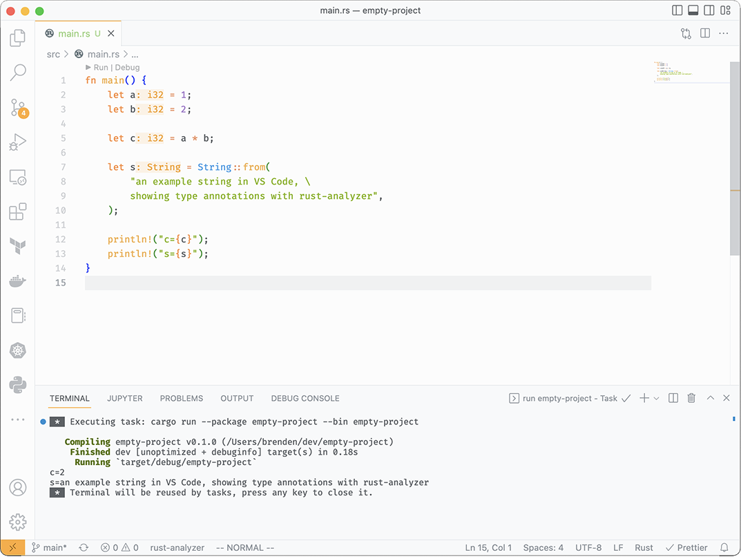Screen dimensions: 741x557
Task: Change indentation setting Spaces: 4
Action: click(543, 547)
